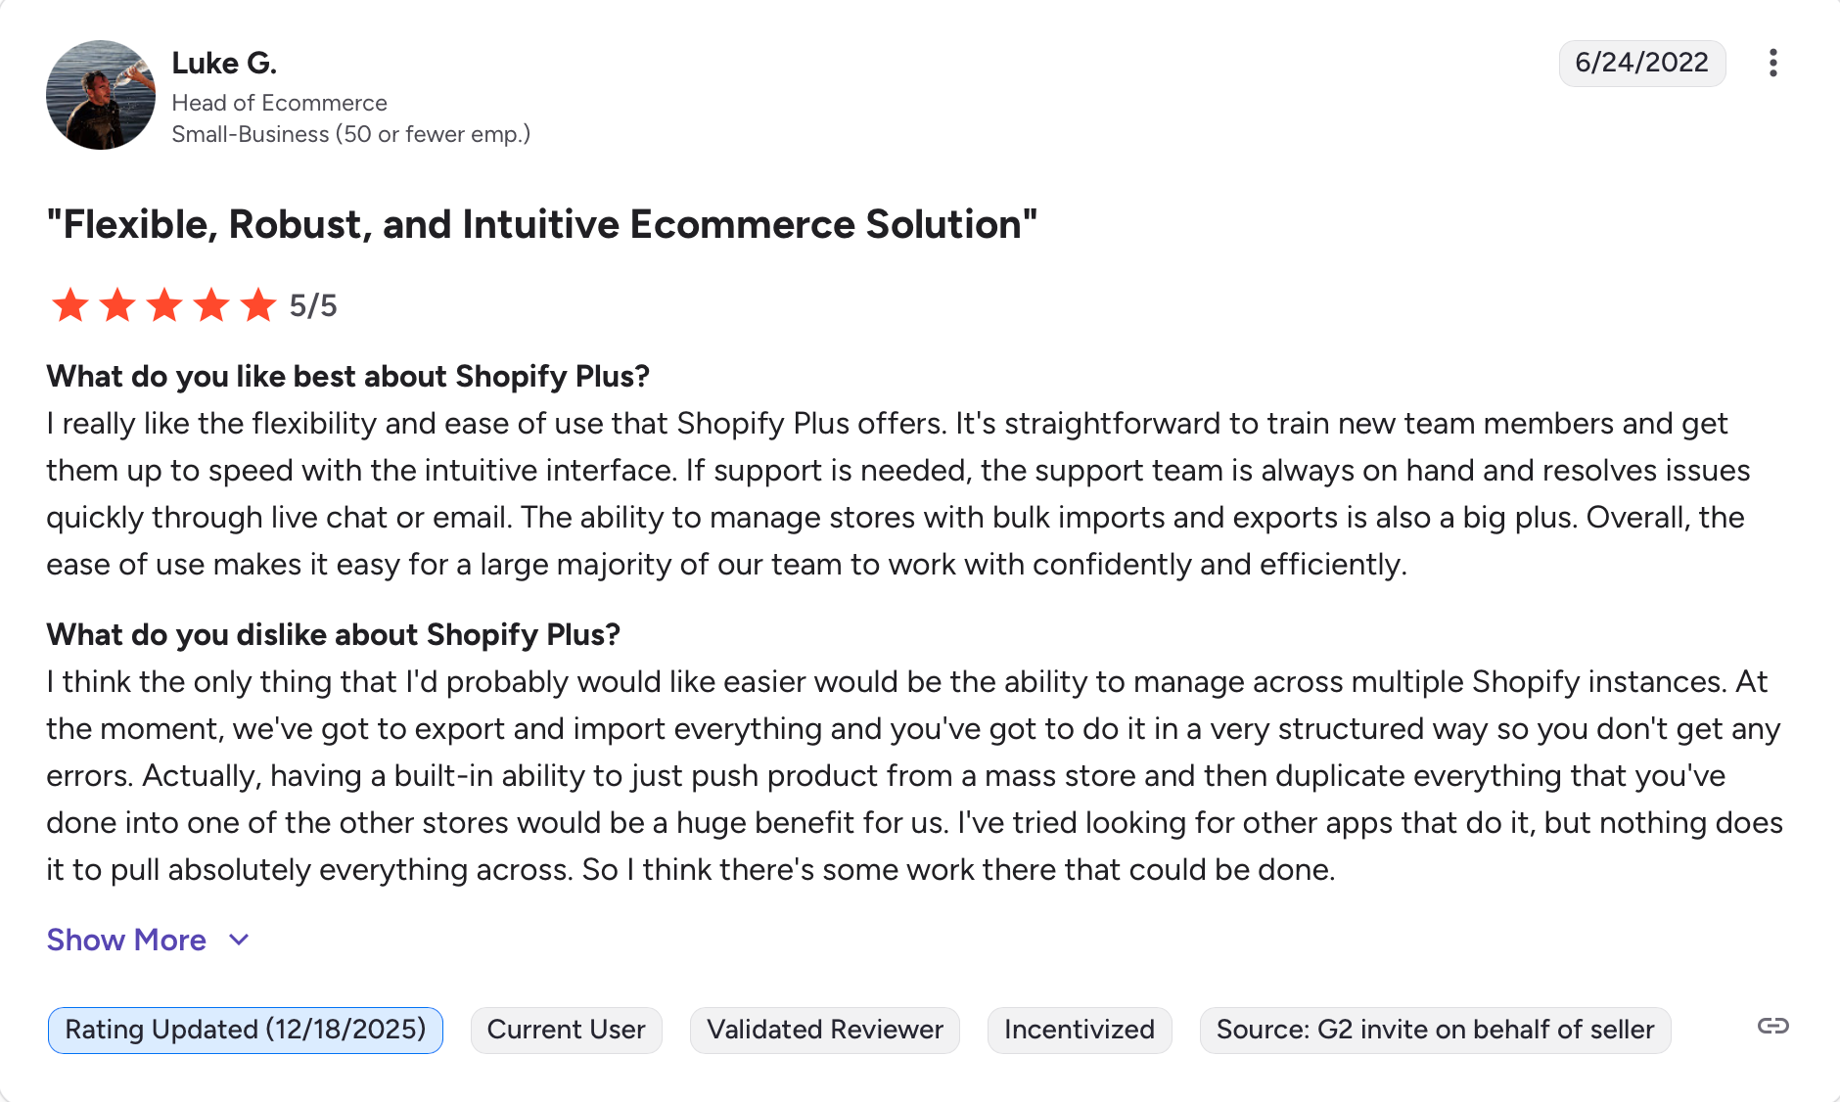Expand the review using the chevron arrow
The height and width of the screenshot is (1102, 1840).
(x=239, y=941)
